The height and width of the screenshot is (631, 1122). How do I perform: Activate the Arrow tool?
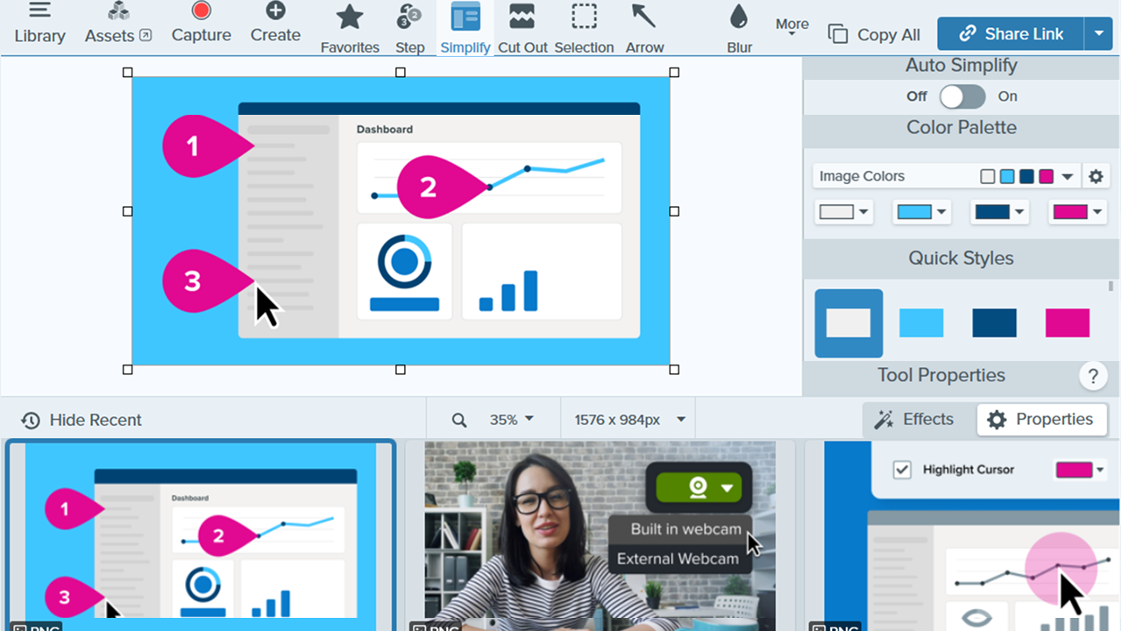[644, 27]
